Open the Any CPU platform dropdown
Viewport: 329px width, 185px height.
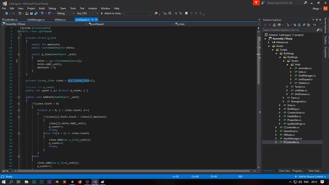click(87, 13)
